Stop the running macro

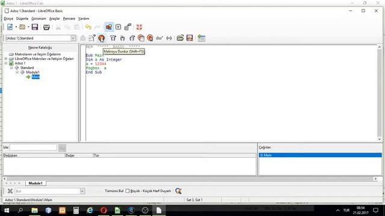102,38
